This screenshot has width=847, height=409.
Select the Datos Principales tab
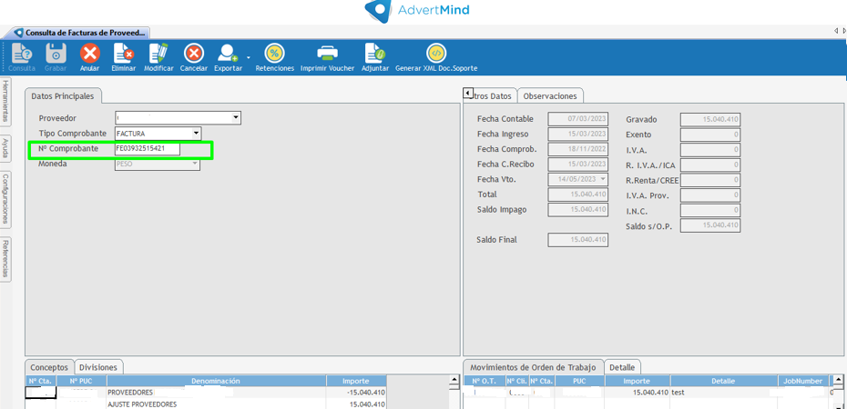(x=63, y=95)
